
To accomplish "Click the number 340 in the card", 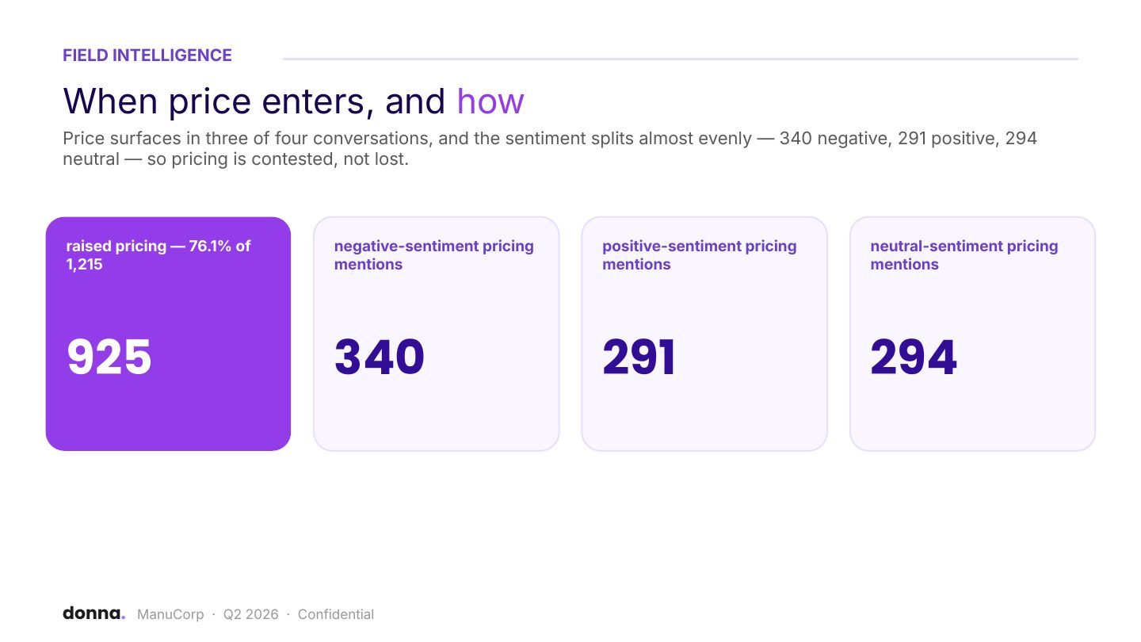I will tap(380, 357).
